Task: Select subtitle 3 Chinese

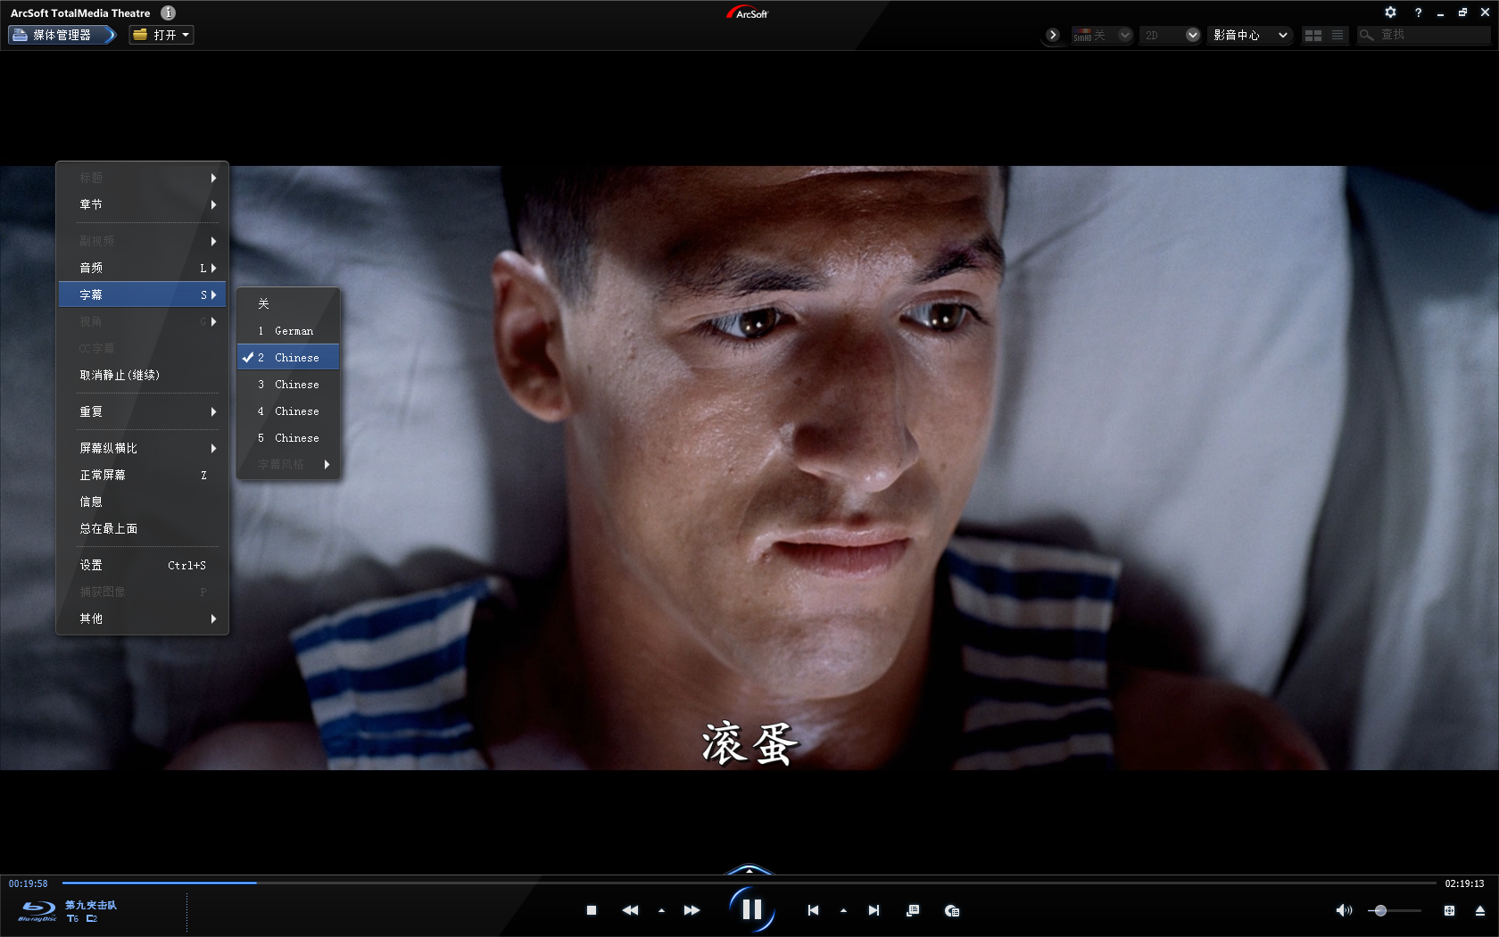Action: (x=288, y=384)
